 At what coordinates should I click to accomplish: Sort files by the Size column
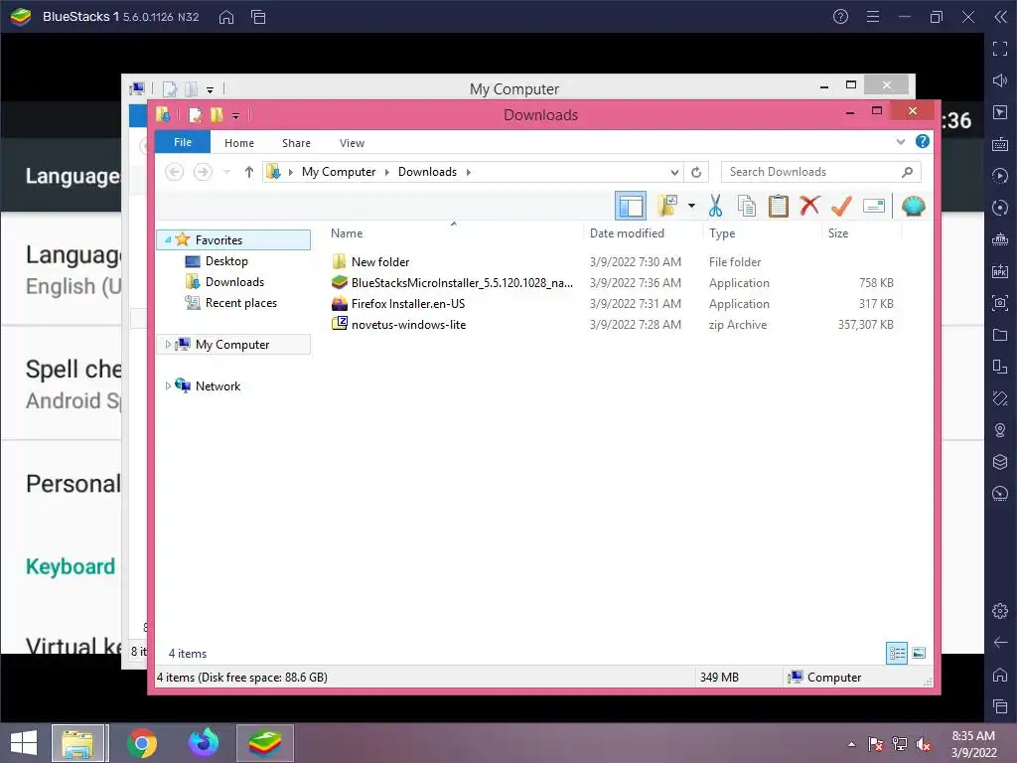(x=838, y=232)
